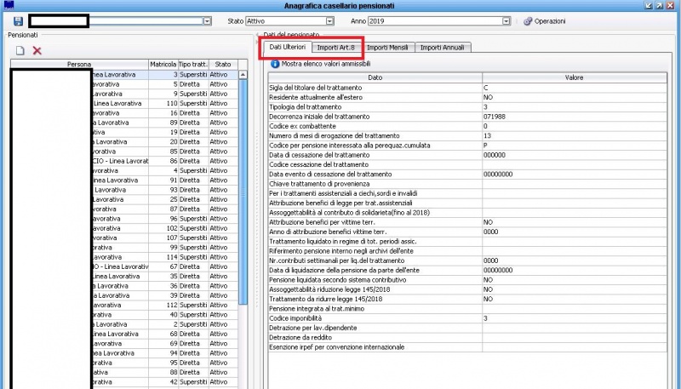Select the Dati Ulteriori tab

(285, 47)
